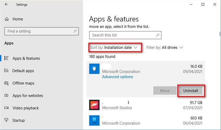Open Apps & features section

pyautogui.click(x=26, y=58)
